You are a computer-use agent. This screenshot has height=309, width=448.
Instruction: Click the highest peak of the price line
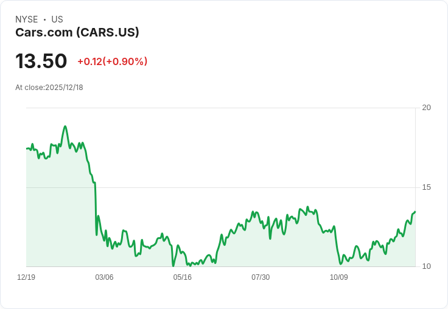click(65, 127)
